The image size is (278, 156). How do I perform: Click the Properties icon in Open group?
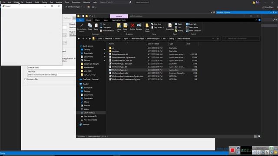[170, 27]
